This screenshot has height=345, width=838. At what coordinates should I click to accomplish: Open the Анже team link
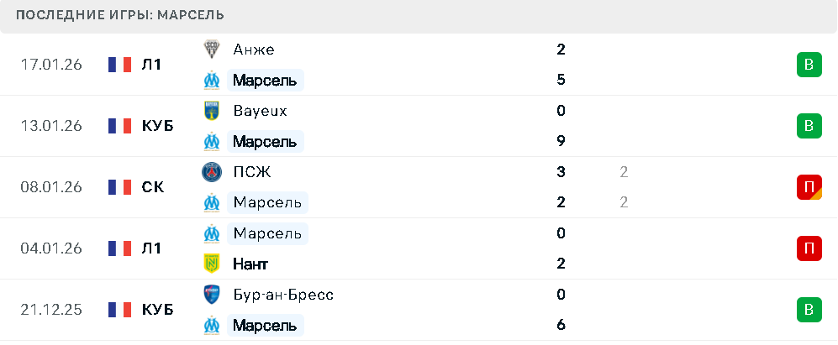tap(254, 50)
